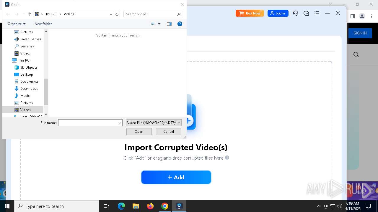
Task: Toggle the Chrome side panel icon
Action: [x=352, y=16]
